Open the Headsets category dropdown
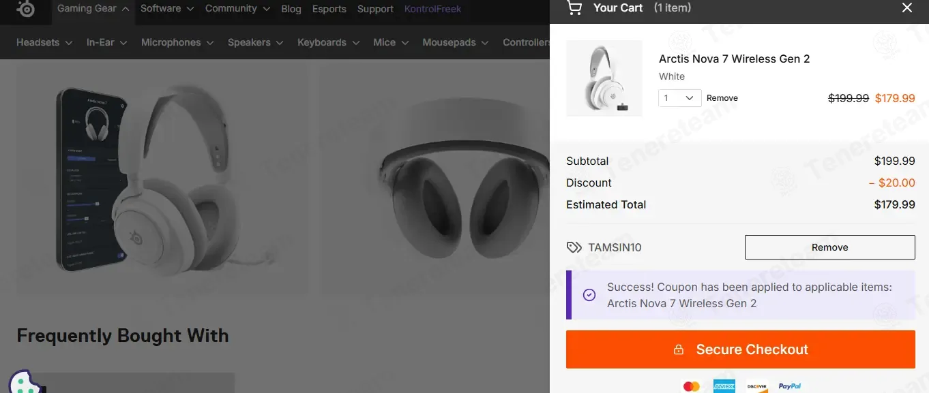 point(44,42)
